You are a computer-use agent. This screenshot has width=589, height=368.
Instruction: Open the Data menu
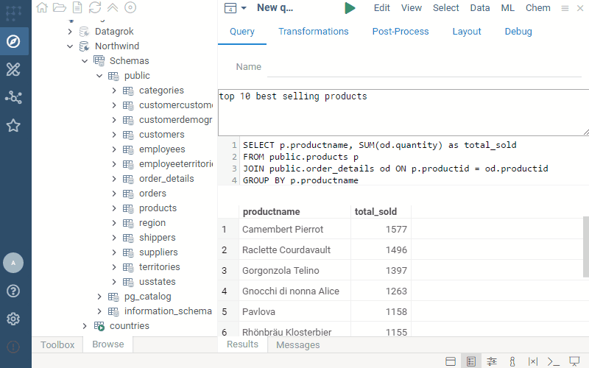point(480,8)
